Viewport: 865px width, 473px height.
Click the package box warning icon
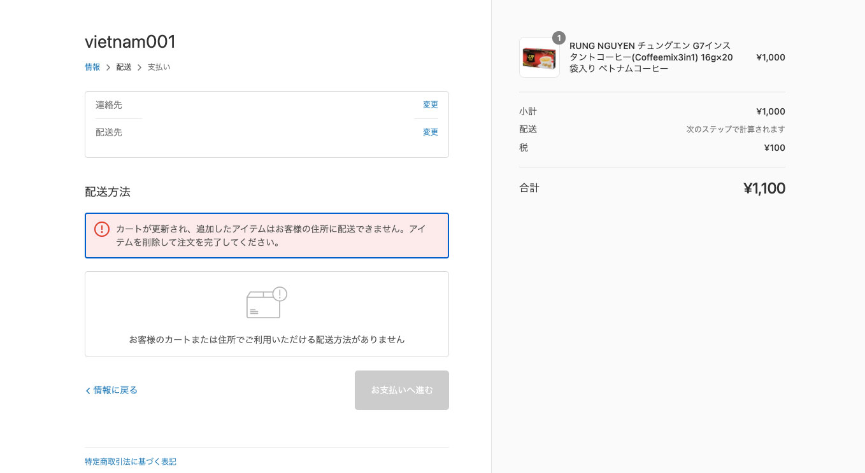[x=266, y=302]
